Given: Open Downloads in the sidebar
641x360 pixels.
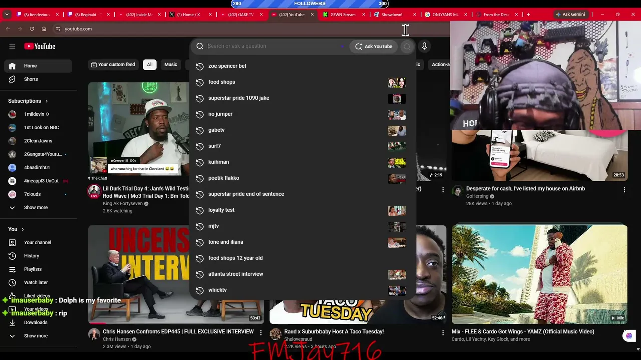Looking at the screenshot, I should click(38, 322).
